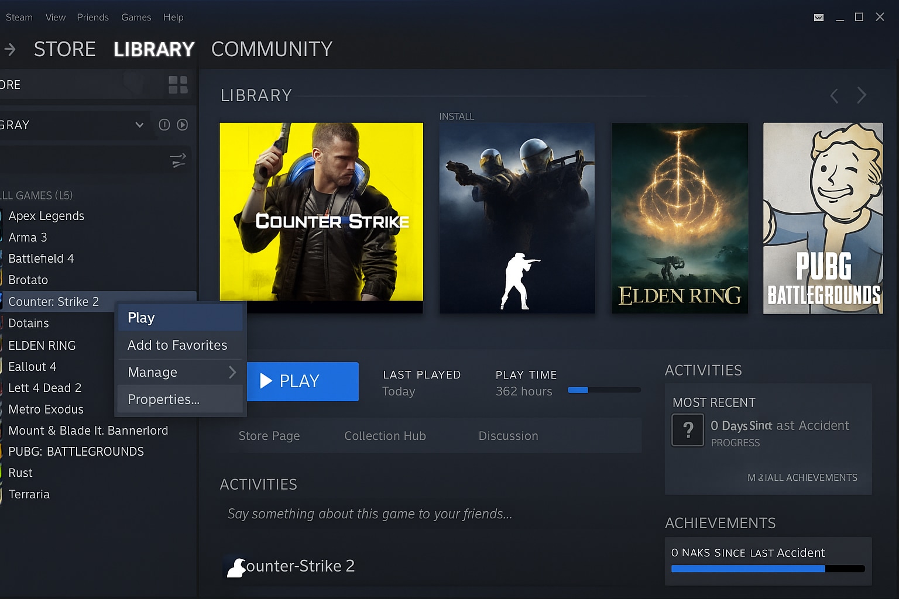Select Arma 3 in game list

[28, 237]
